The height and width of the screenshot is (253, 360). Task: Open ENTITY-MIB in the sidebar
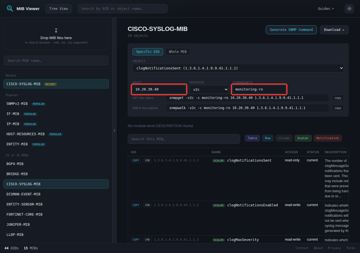click(56, 144)
